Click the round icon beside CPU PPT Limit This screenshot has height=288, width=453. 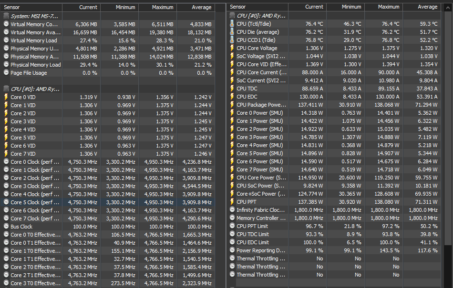[232, 226]
